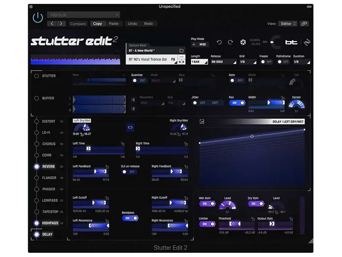Select next gesture with right arrow
This screenshot has height=257, width=342.
coord(183,62)
